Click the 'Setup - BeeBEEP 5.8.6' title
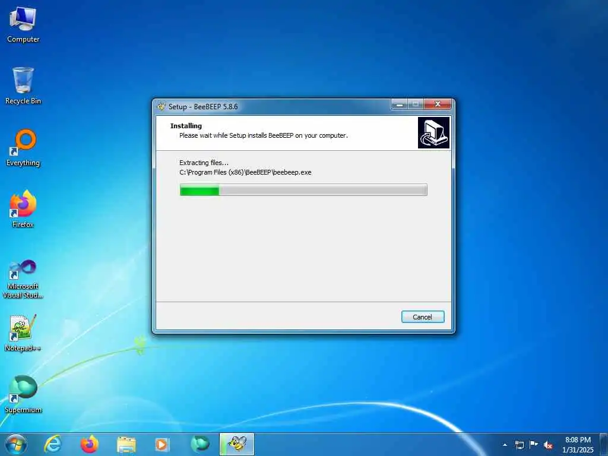Image resolution: width=608 pixels, height=456 pixels. (x=203, y=106)
